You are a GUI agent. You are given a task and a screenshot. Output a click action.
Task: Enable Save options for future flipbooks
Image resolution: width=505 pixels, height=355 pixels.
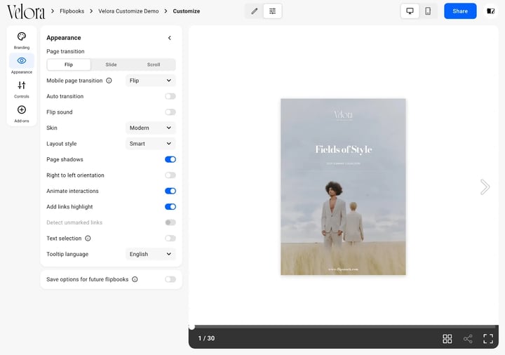(x=170, y=279)
